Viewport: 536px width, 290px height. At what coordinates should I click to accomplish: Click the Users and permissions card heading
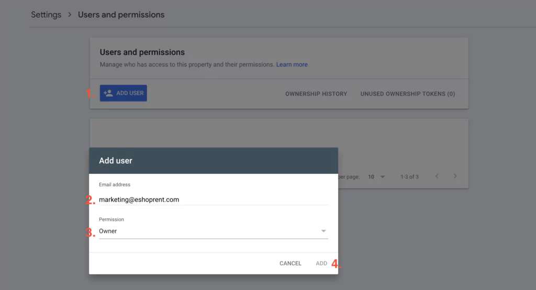pyautogui.click(x=142, y=52)
